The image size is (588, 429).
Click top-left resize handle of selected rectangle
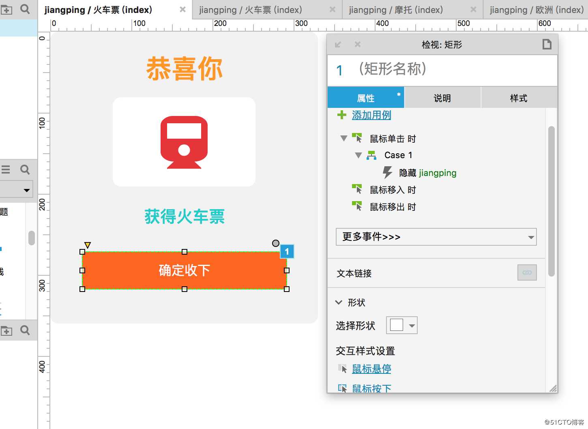(x=82, y=252)
